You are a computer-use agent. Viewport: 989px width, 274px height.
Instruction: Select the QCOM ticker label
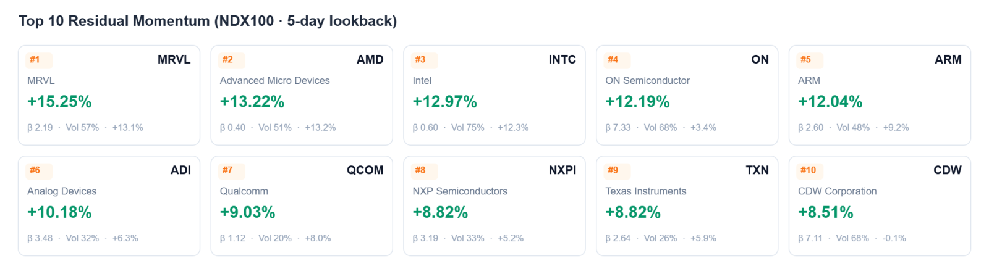[x=365, y=170]
